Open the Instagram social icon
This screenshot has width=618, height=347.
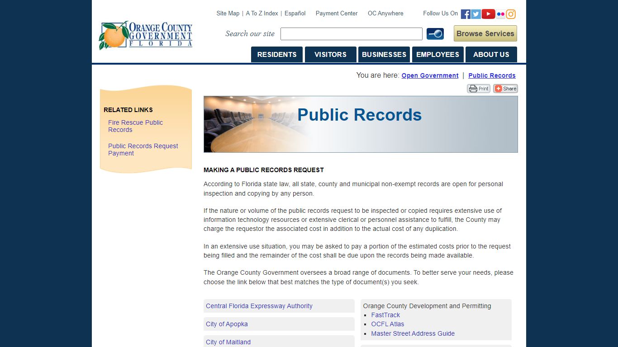[x=511, y=14]
